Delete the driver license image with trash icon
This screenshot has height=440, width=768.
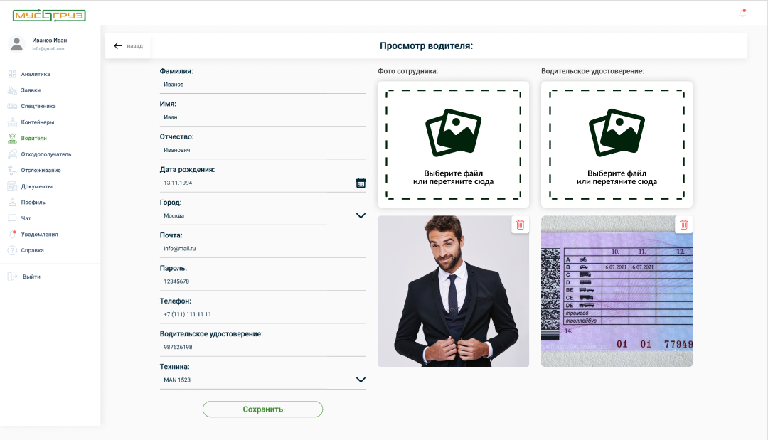coord(684,225)
